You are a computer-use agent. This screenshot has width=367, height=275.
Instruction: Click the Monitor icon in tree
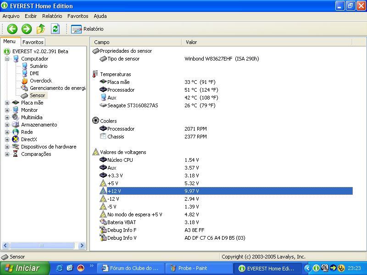coord(16,110)
